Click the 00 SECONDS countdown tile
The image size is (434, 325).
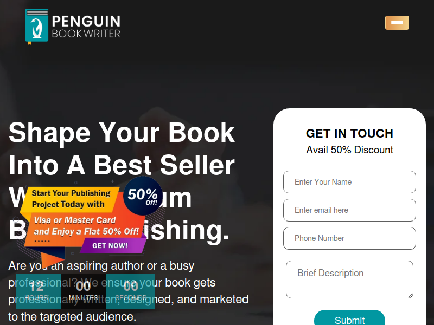tap(131, 291)
